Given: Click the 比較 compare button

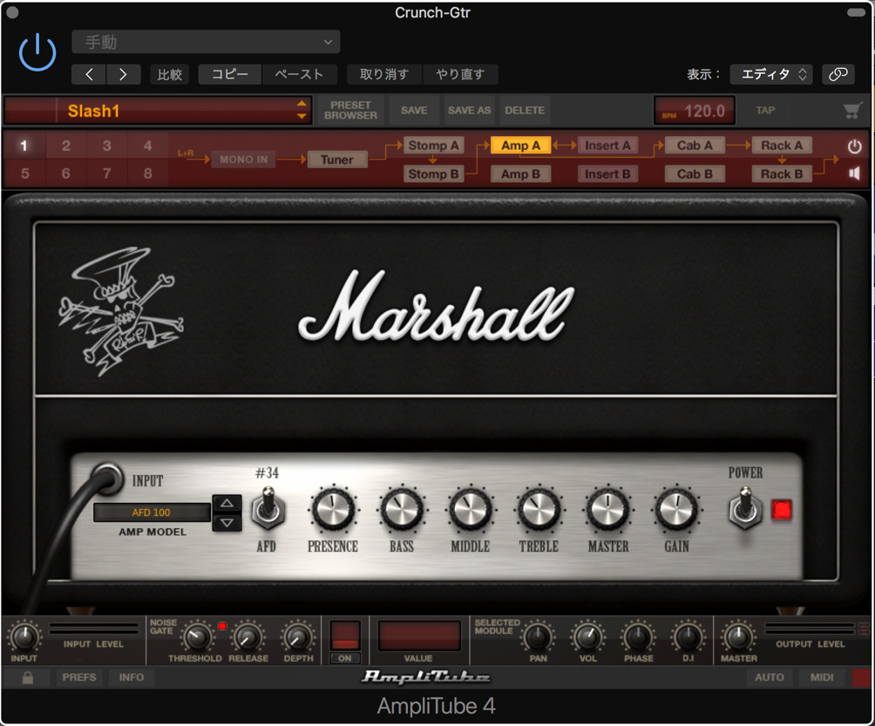Looking at the screenshot, I should 170,74.
